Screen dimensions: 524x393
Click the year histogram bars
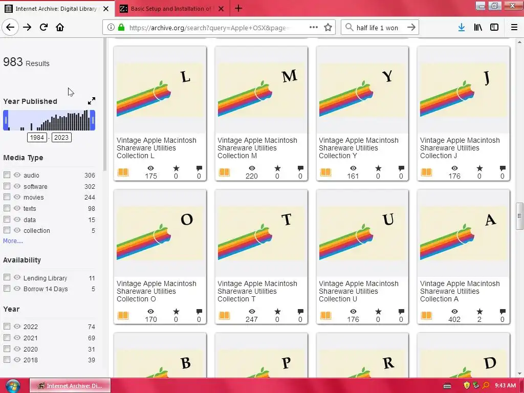point(49,120)
